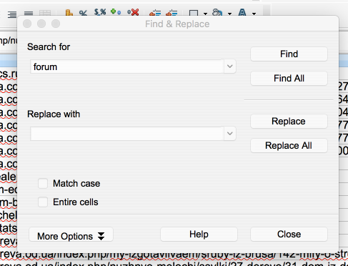This screenshot has width=348, height=266.
Task: Click the borders icon
Action: tap(194, 13)
